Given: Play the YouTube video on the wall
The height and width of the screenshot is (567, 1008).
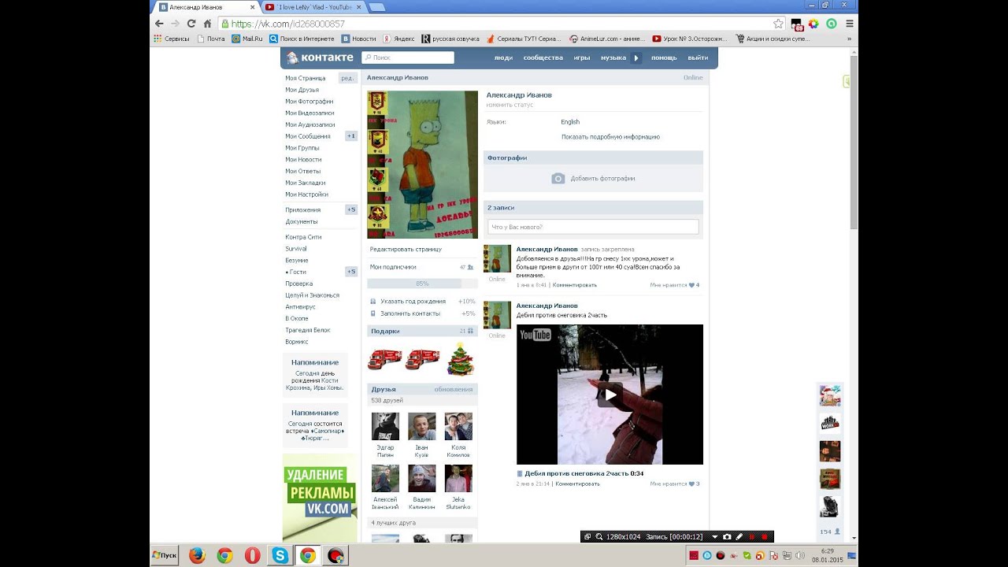Looking at the screenshot, I should coord(610,395).
